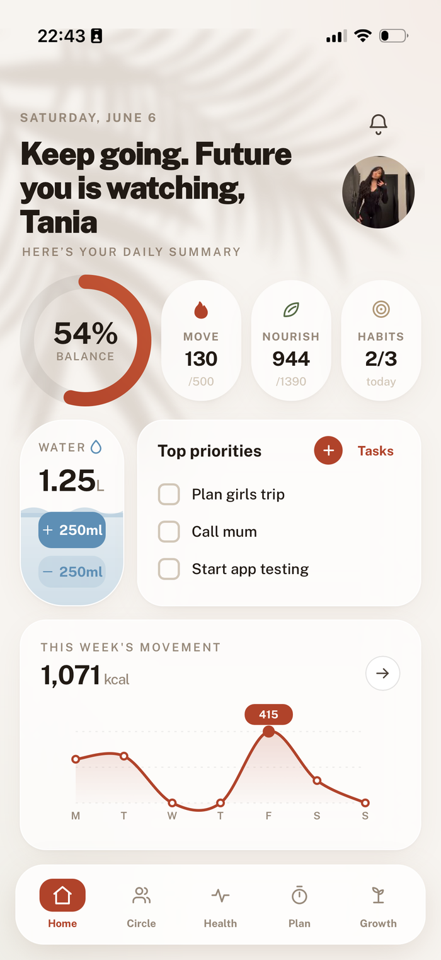Open the Circle tab people icon
Viewport: 441px width, 960px height.
click(141, 895)
